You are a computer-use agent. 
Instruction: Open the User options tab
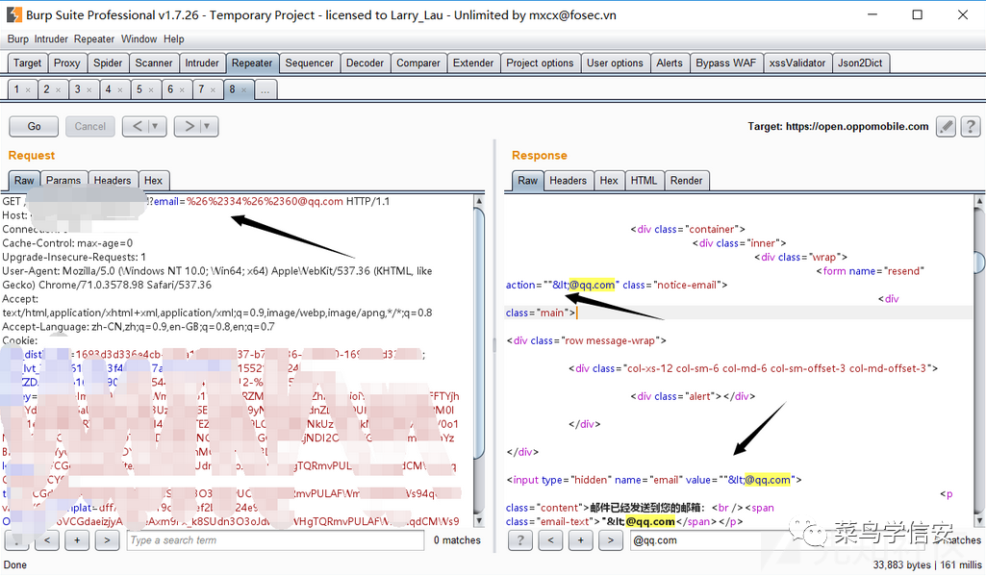point(615,63)
